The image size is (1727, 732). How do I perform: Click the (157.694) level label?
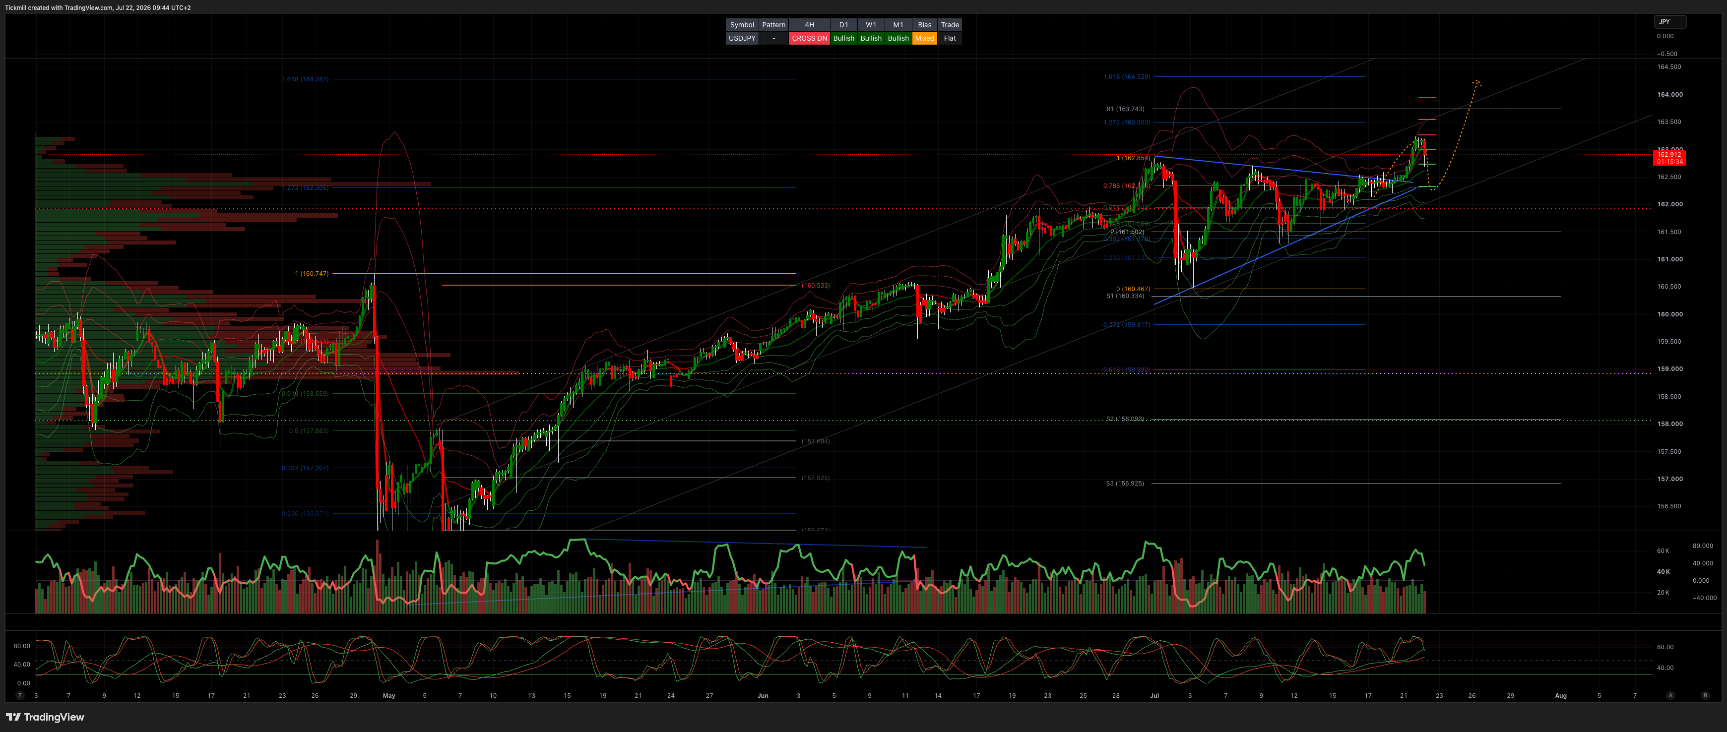pyautogui.click(x=816, y=441)
